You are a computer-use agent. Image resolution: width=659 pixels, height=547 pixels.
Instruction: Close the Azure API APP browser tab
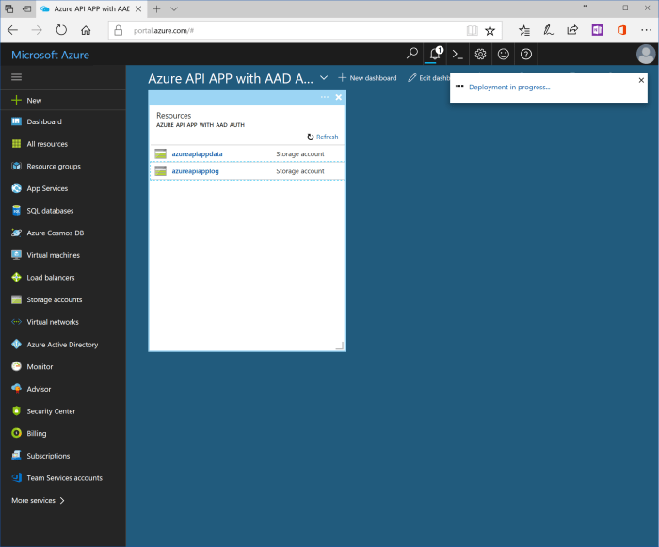[x=137, y=8]
